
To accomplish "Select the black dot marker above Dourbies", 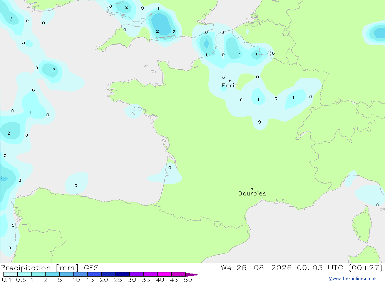I will 252,189.
